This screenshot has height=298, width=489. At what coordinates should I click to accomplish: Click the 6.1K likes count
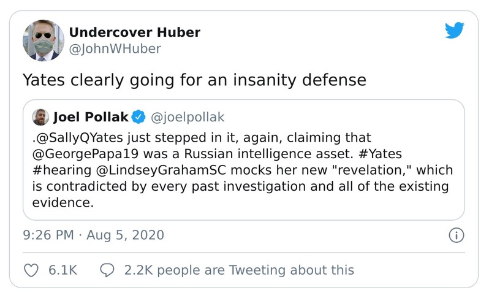pos(62,270)
